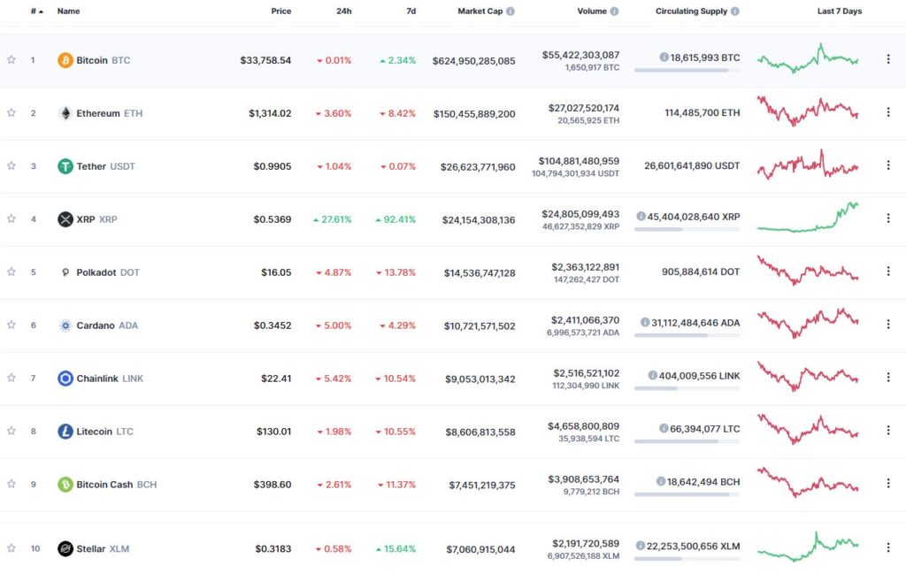The height and width of the screenshot is (574, 906).
Task: Click info icon beside Chainlink circulating supply
Action: [x=652, y=375]
